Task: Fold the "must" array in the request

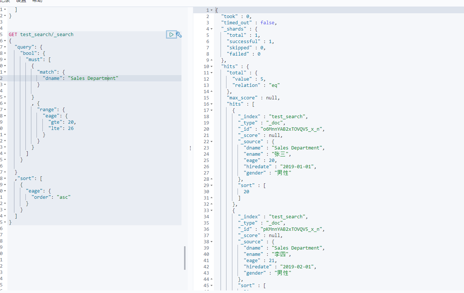Action: [x=5, y=60]
